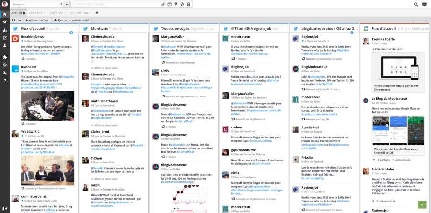The image size is (431, 213).
Task: Open search magnifier icon top right
Action: 416,4
